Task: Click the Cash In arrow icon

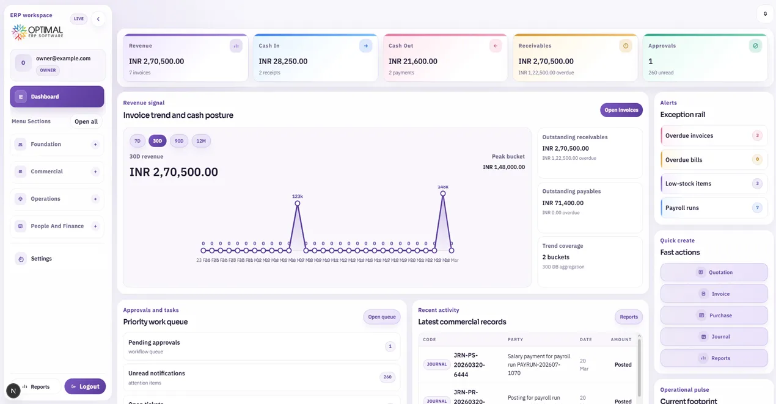Action: point(365,46)
